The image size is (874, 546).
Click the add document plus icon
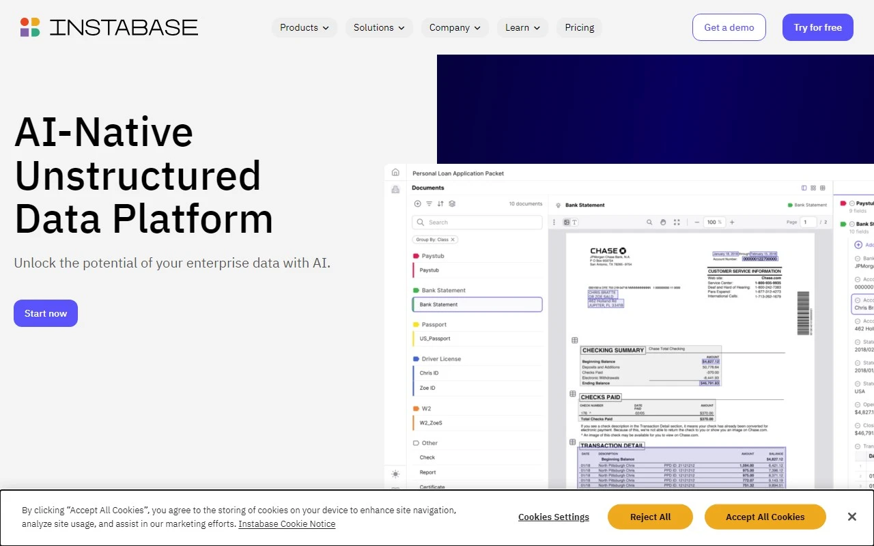point(418,203)
